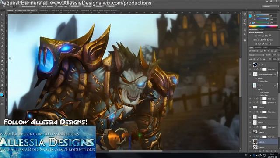Click the foreground color swatch in Color panel
Screen dimensions: 280x158
(250, 16)
